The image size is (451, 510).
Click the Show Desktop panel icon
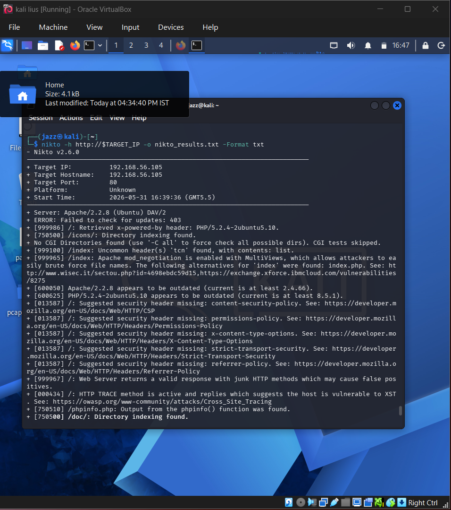point(27,45)
